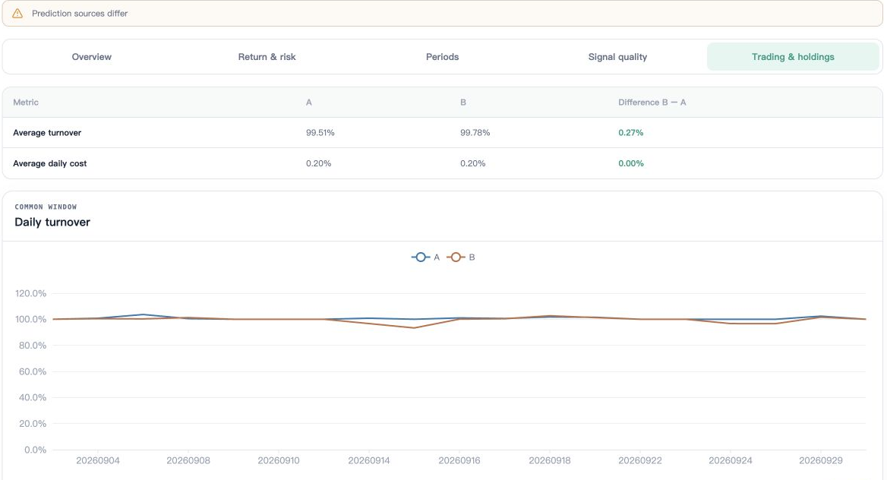
Task: Select the Average daily cost row label
Action: pos(50,163)
